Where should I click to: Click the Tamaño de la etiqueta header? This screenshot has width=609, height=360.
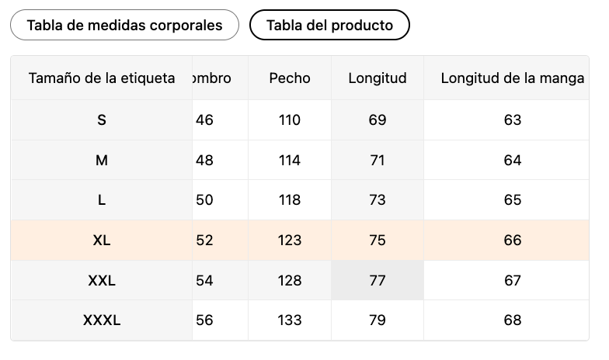[x=102, y=78]
